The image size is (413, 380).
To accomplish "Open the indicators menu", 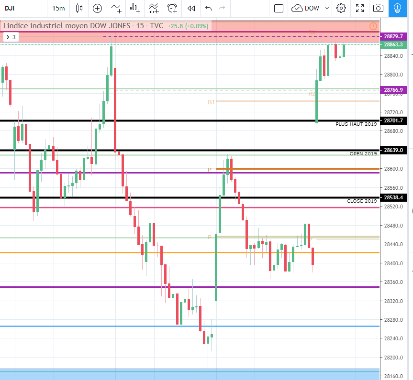I will pos(116,9).
